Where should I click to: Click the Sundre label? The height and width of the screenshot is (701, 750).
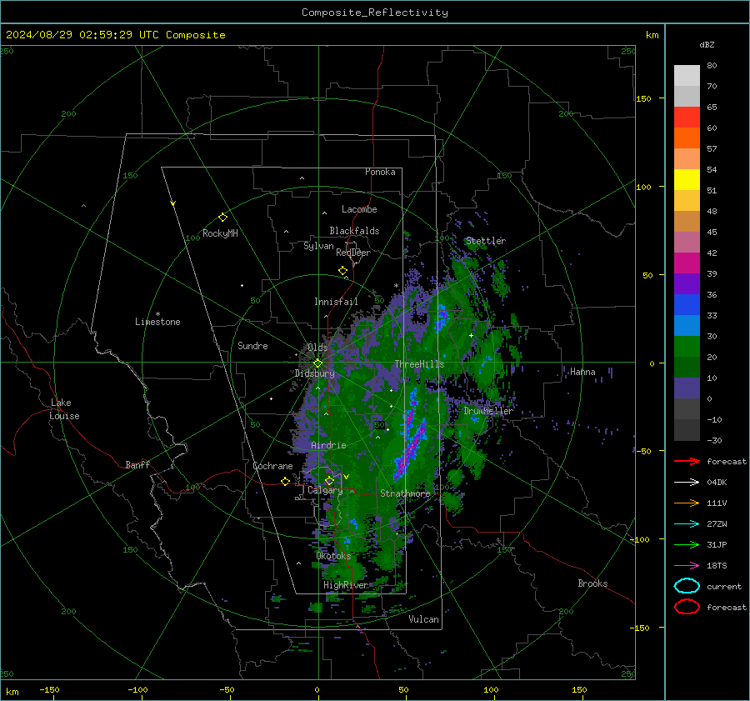click(252, 346)
